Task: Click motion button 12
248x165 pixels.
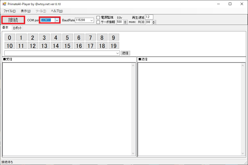Action: click(x=33, y=45)
